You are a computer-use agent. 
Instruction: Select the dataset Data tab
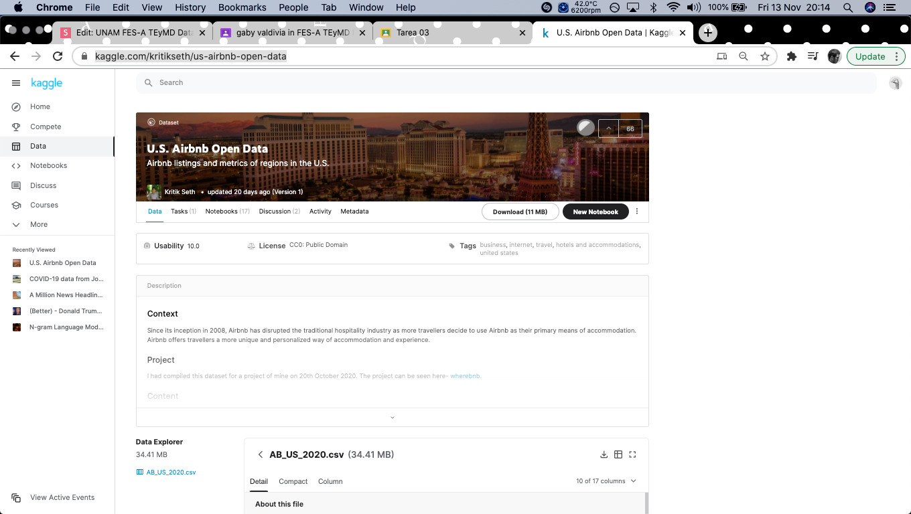(x=155, y=211)
